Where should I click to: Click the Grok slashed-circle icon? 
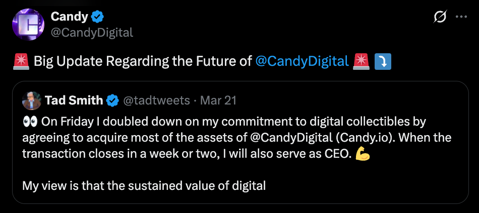[440, 17]
